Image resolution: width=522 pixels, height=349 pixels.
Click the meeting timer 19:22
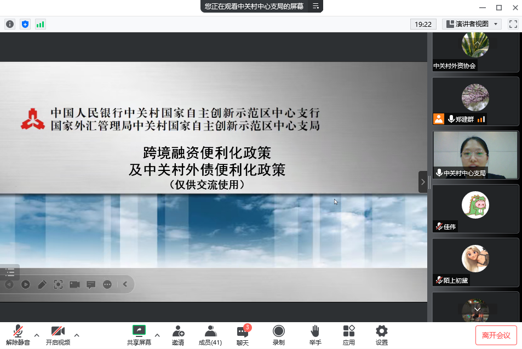[x=423, y=24]
